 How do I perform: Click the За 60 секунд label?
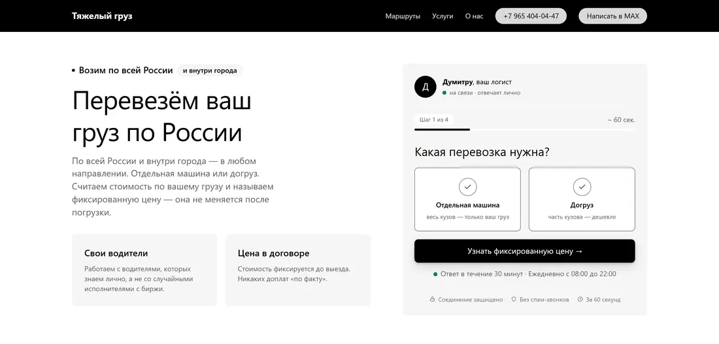coord(603,300)
